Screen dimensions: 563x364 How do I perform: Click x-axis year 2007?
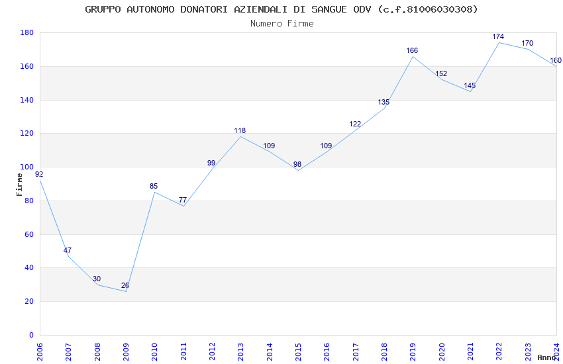[68, 352]
